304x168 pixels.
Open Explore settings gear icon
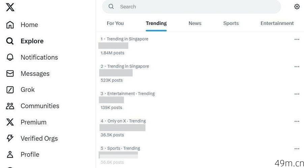(x=297, y=7)
